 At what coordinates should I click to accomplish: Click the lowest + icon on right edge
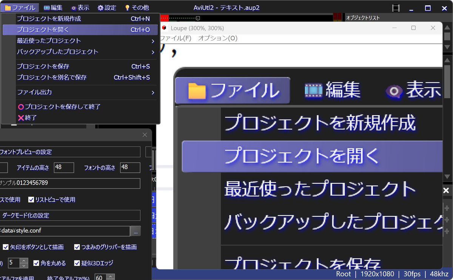(447, 231)
